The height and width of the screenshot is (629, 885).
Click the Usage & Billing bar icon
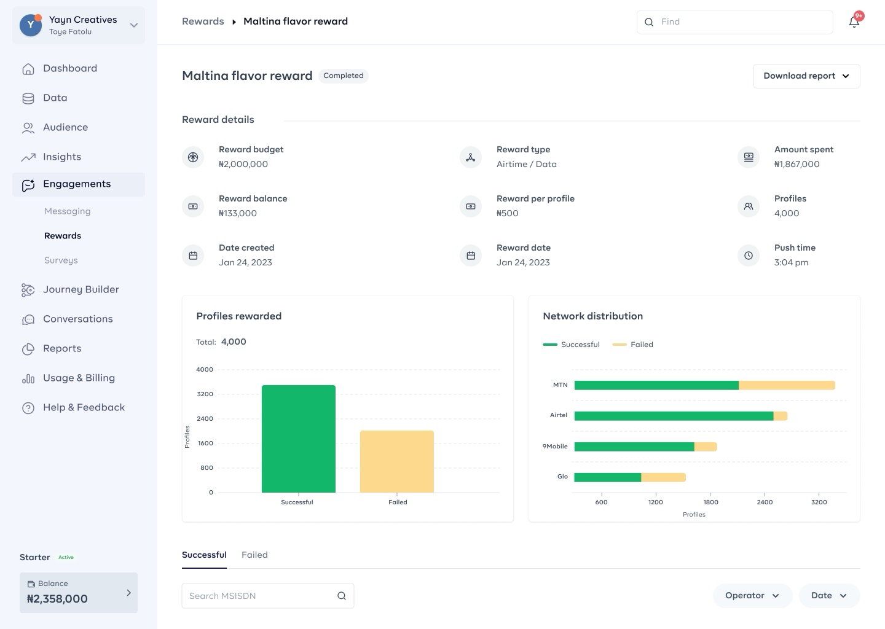[28, 378]
